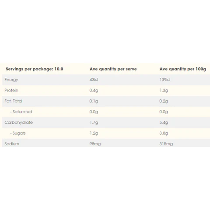210x210 pixels.
Task: Select the Sodium row label
Action: 12,144
